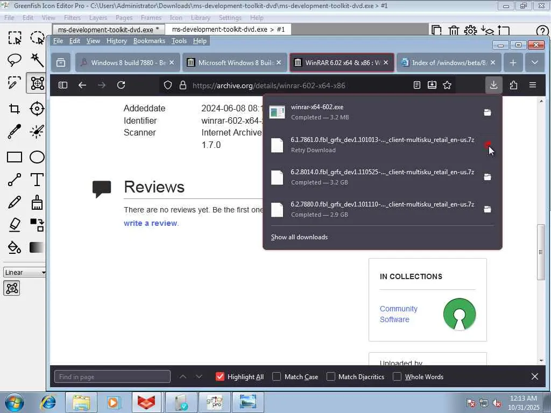This screenshot has height=413, width=551.
Task: Jump to next find result arrow
Action: pos(199,376)
